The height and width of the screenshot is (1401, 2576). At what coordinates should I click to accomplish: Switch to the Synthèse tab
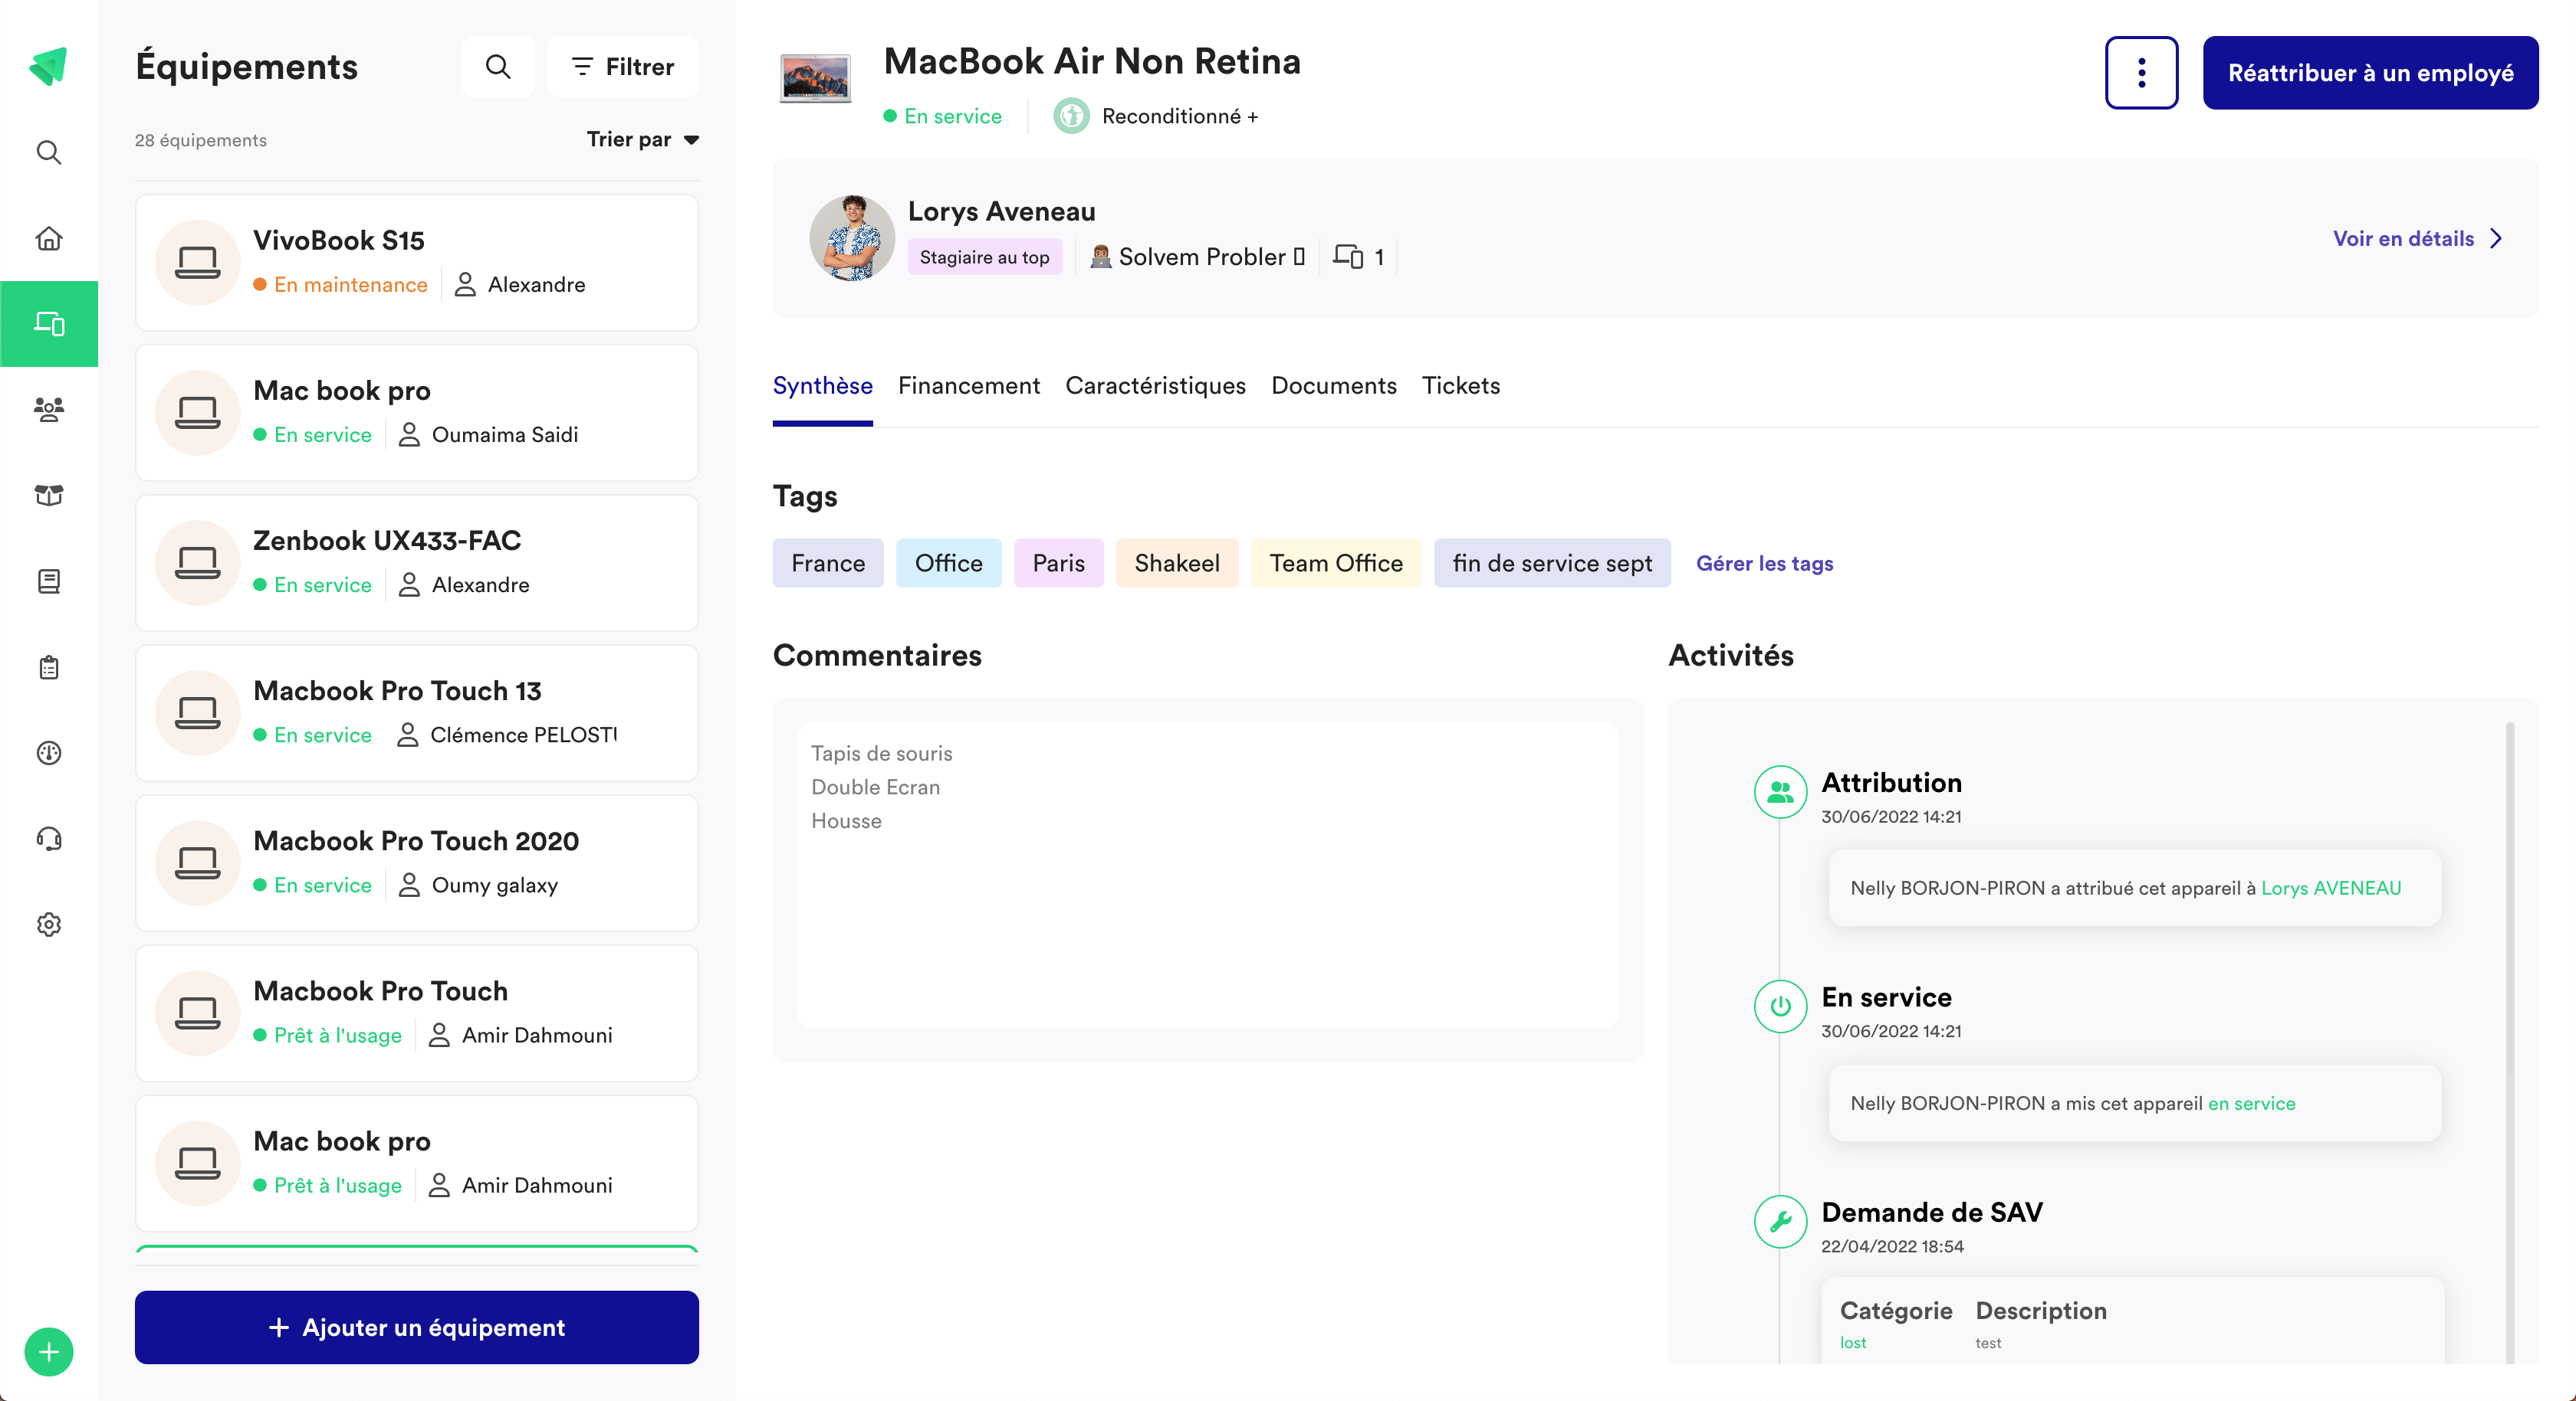[822, 387]
